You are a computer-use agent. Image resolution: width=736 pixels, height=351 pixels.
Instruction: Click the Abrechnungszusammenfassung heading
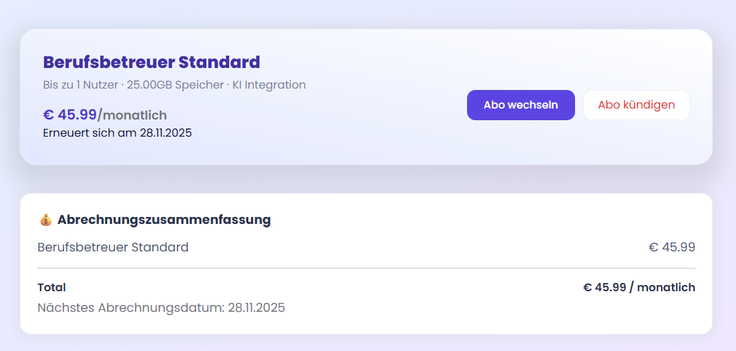click(164, 220)
